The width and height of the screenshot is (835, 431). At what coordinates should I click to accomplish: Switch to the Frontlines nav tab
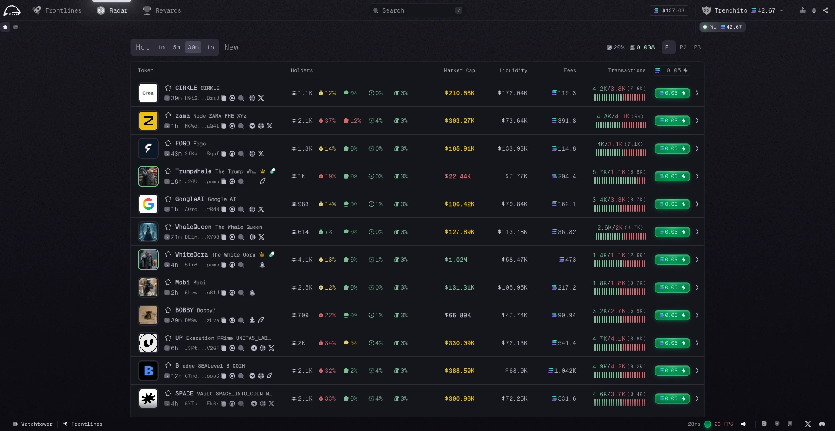tap(57, 10)
